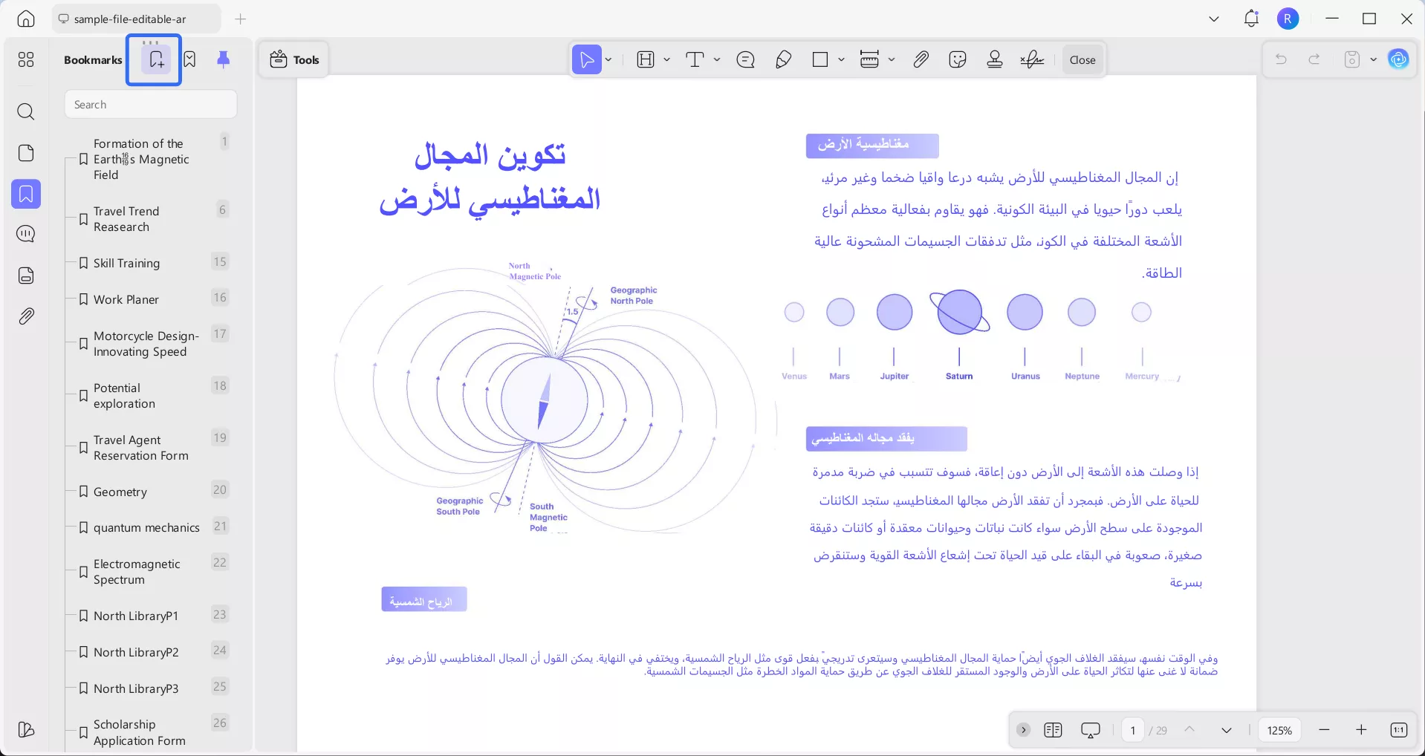Open the page Thumbnails panel

26,153
